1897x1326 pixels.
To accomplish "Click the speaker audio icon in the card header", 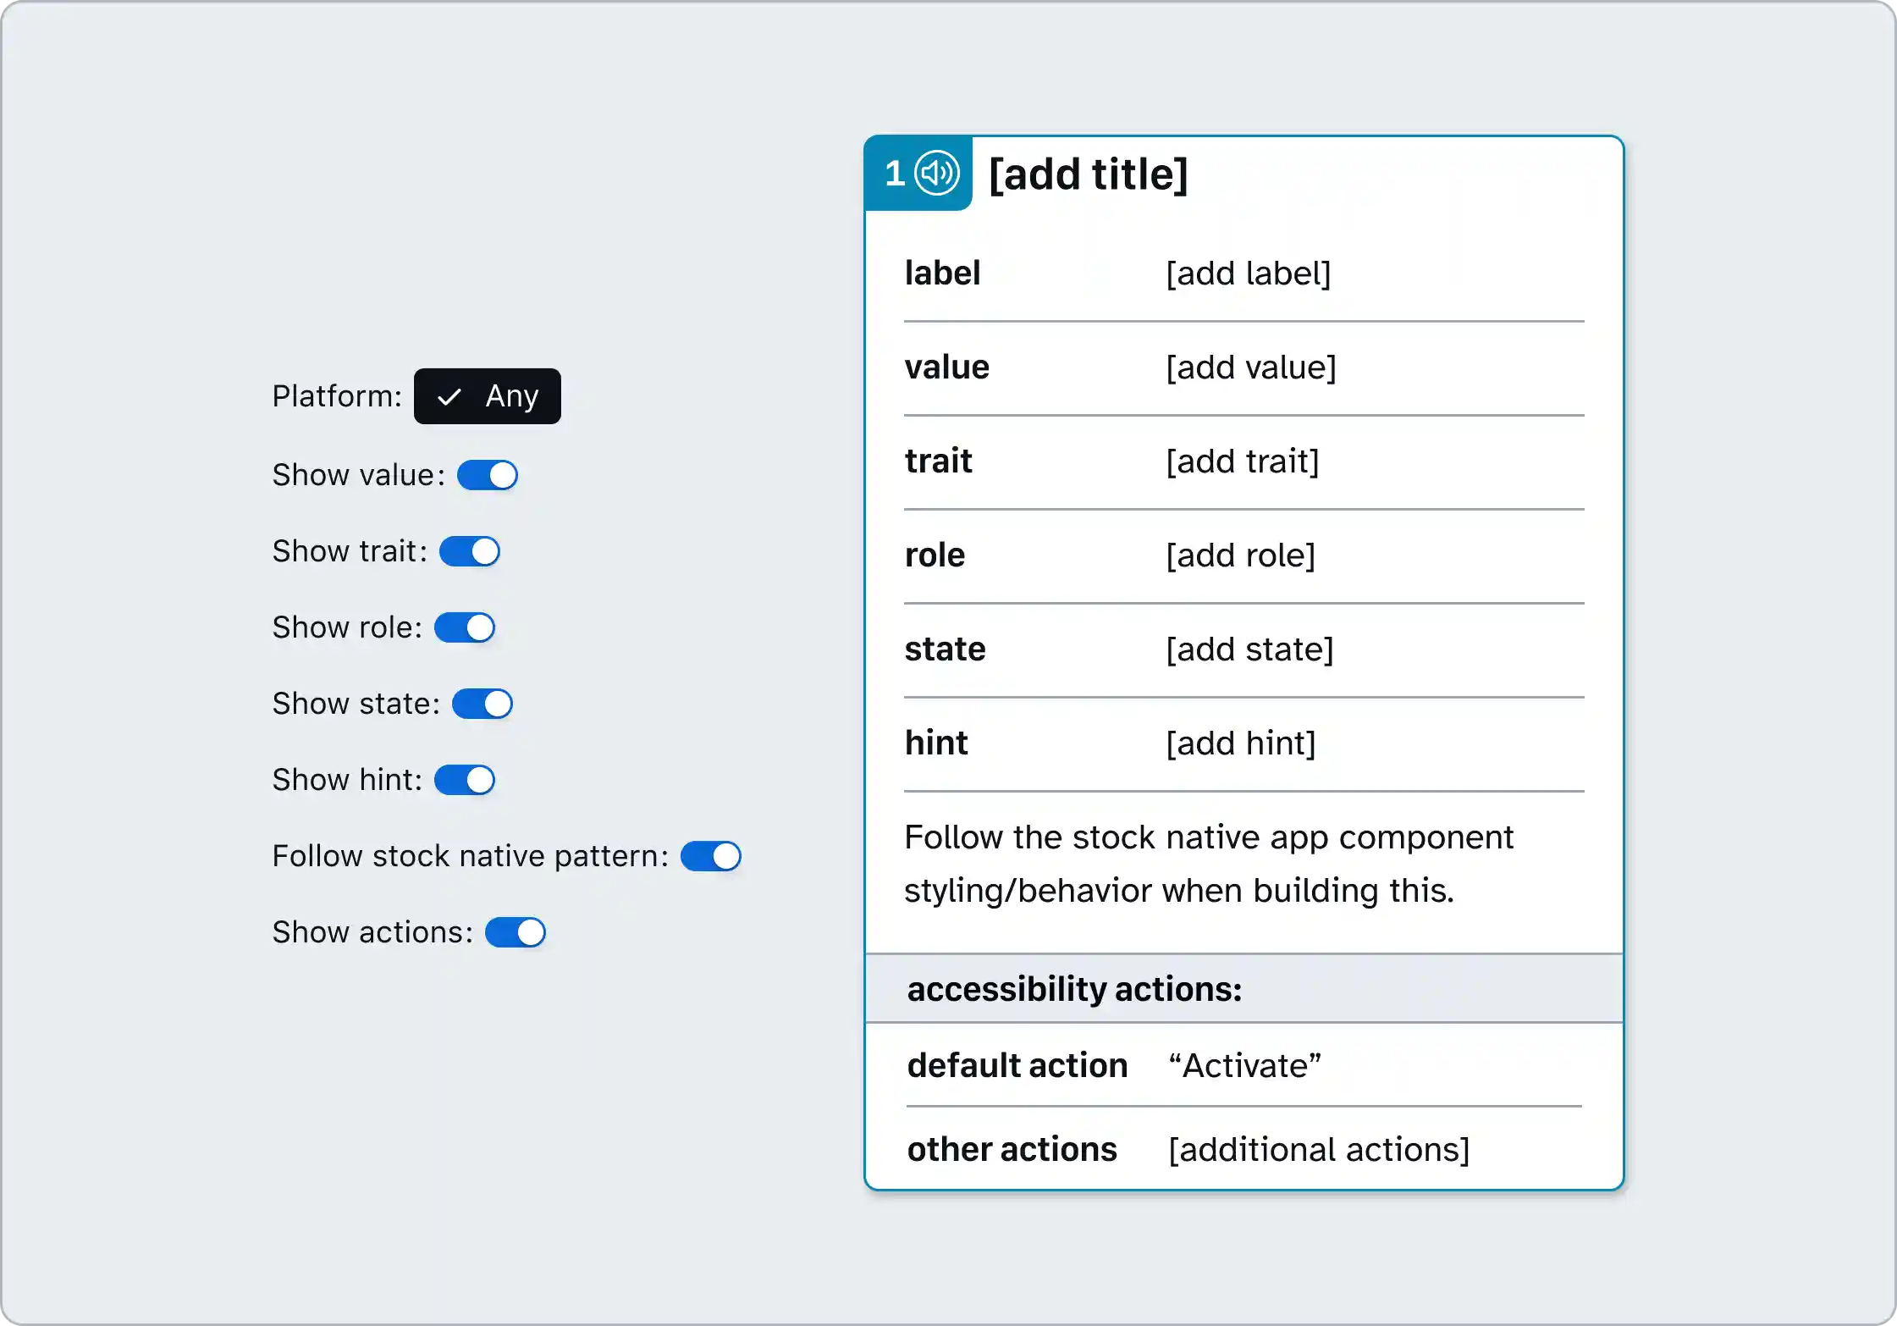I will pyautogui.click(x=936, y=172).
